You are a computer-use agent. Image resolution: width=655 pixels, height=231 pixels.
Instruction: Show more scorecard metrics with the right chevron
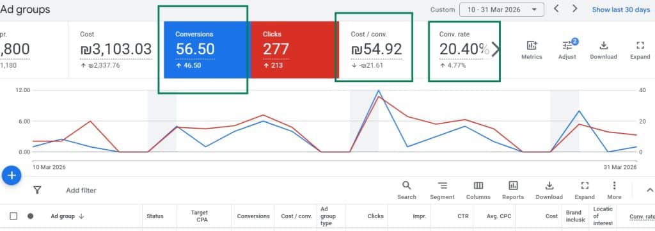pos(496,49)
